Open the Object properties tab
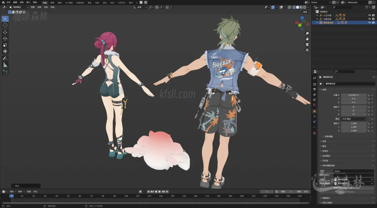This screenshot has height=208, width=377. (x=314, y=111)
